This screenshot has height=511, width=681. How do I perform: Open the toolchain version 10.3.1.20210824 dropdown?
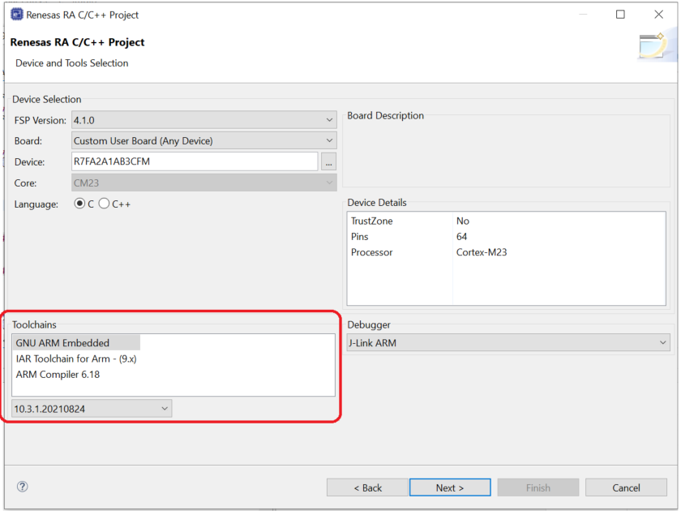pos(92,409)
